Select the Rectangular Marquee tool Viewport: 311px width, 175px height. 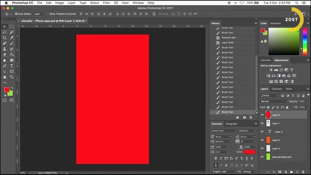tap(12, 26)
